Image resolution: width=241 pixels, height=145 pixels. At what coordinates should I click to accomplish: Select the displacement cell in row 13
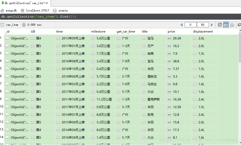click(x=205, y=130)
